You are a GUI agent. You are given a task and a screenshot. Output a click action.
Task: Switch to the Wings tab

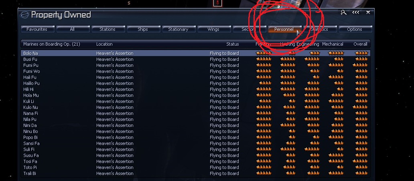click(x=213, y=29)
